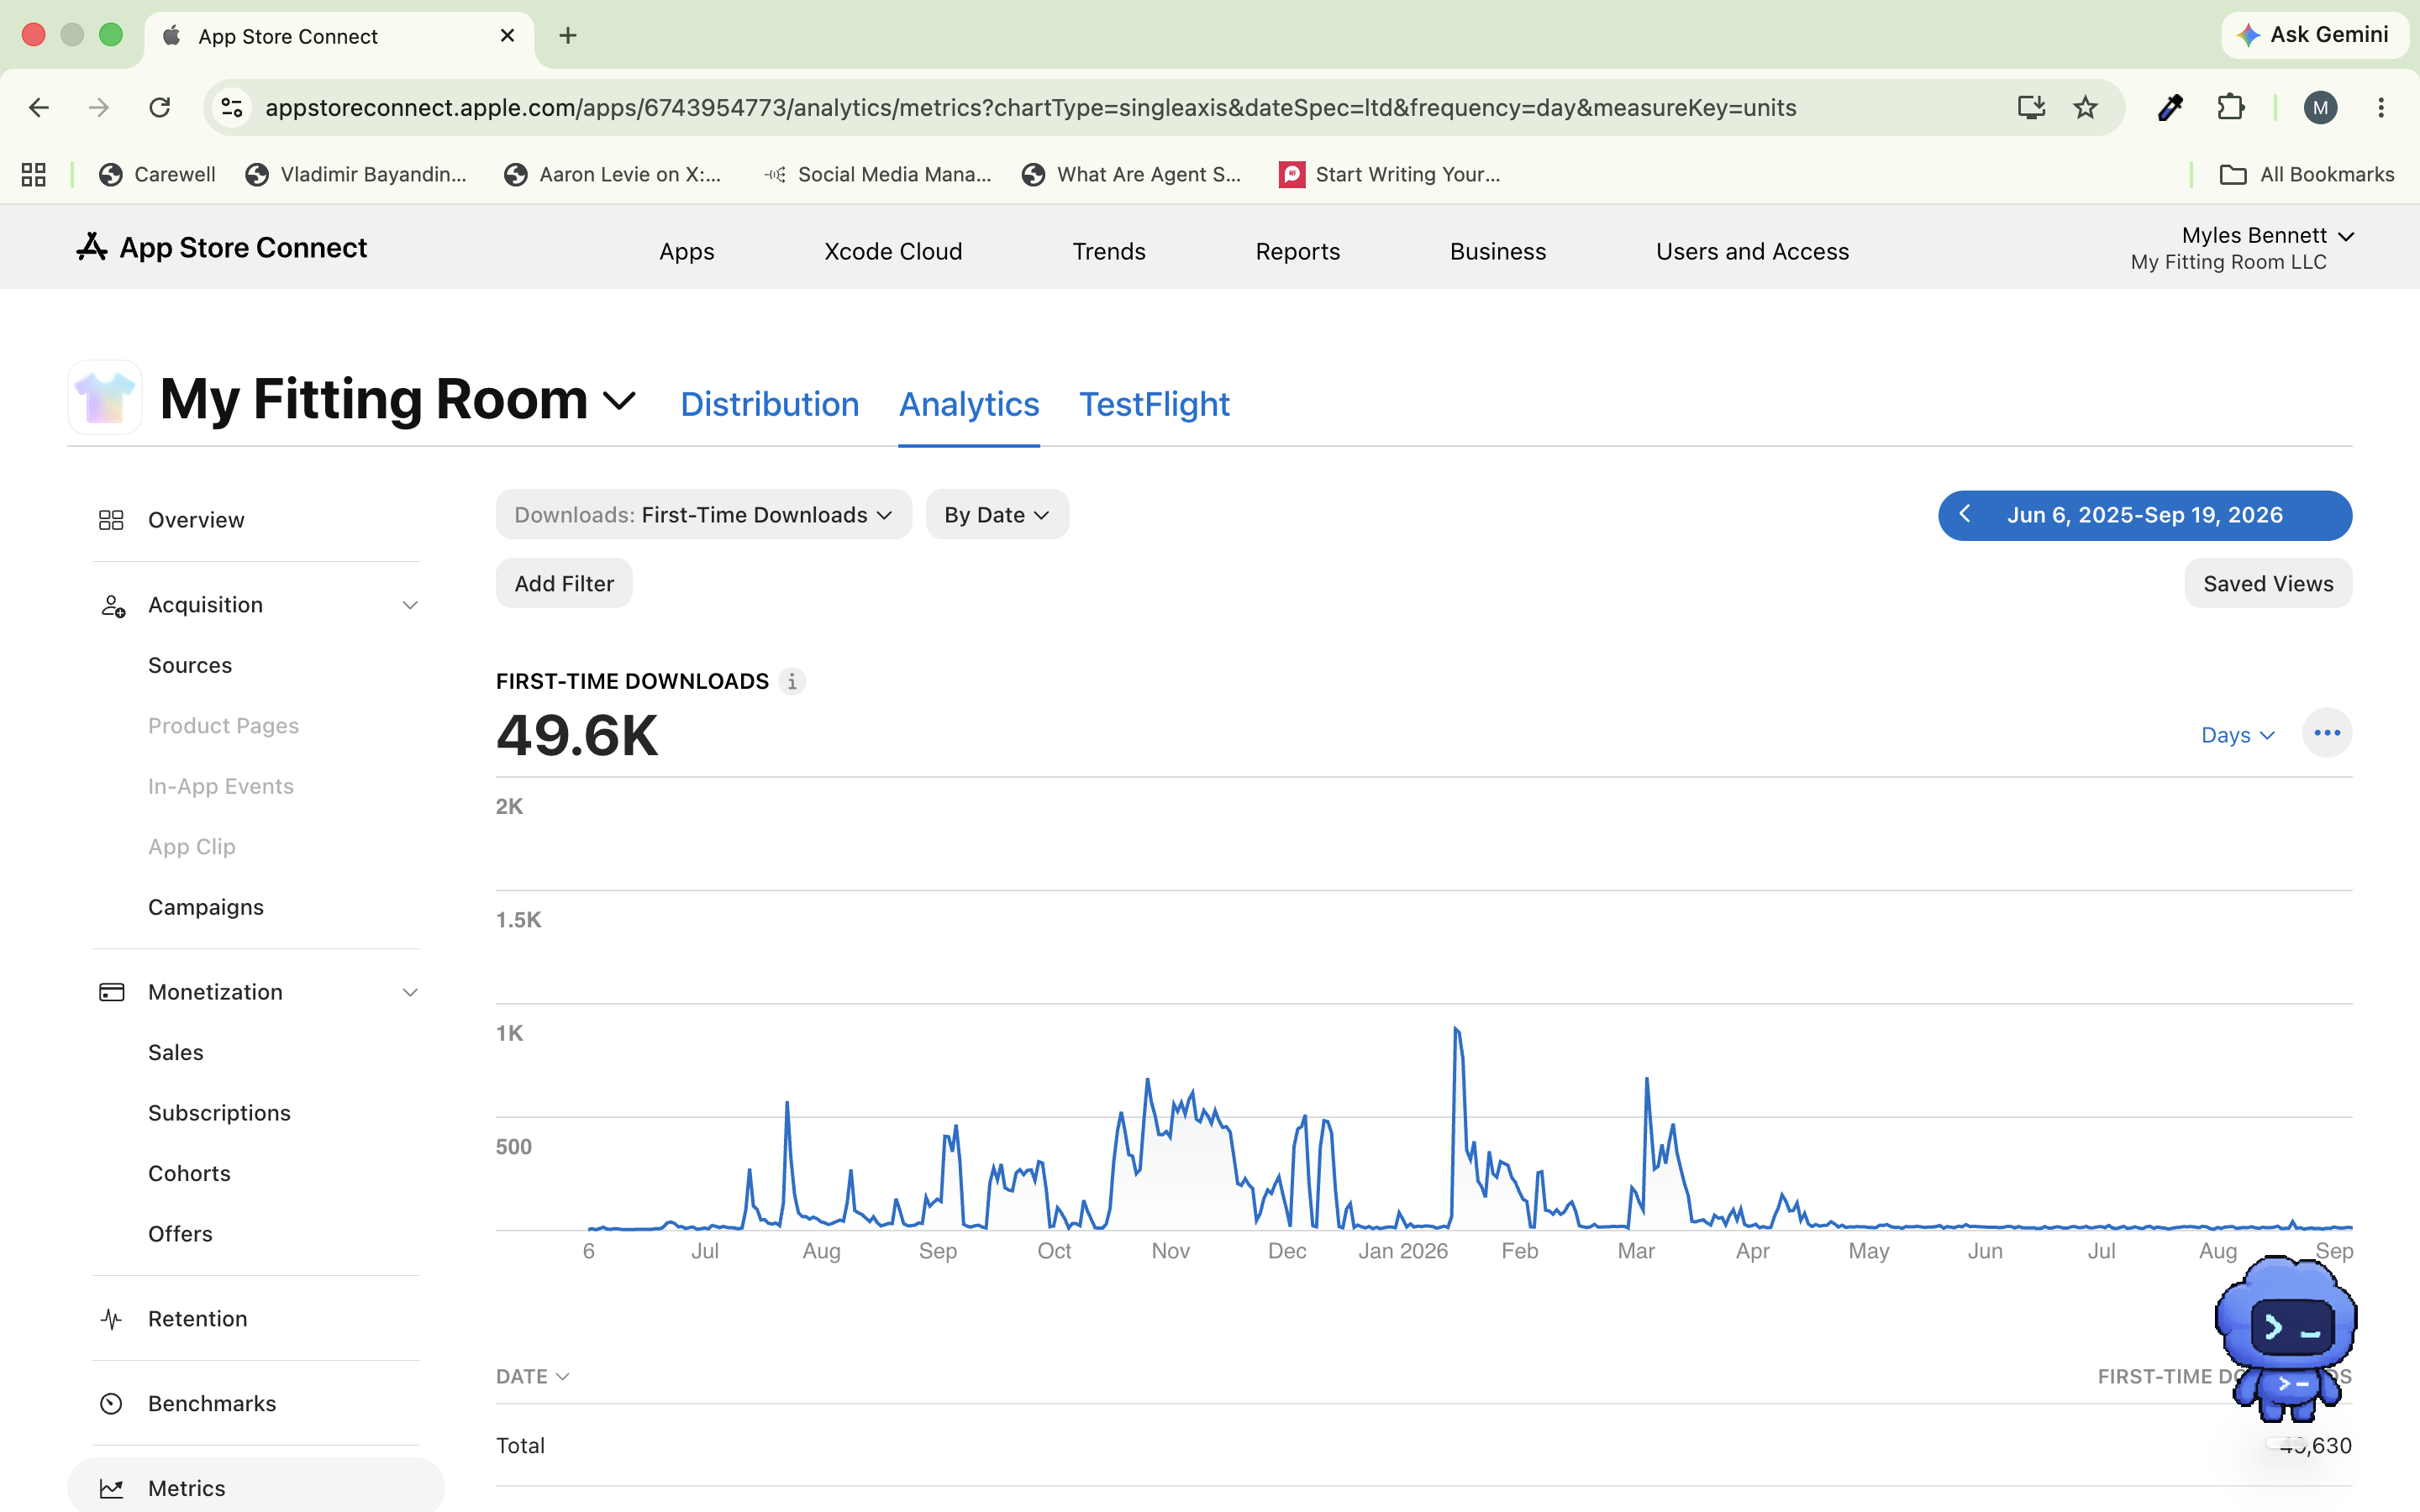The height and width of the screenshot is (1512, 2420).
Task: Open the What Are Agent S... bookmark
Action: [1131, 175]
